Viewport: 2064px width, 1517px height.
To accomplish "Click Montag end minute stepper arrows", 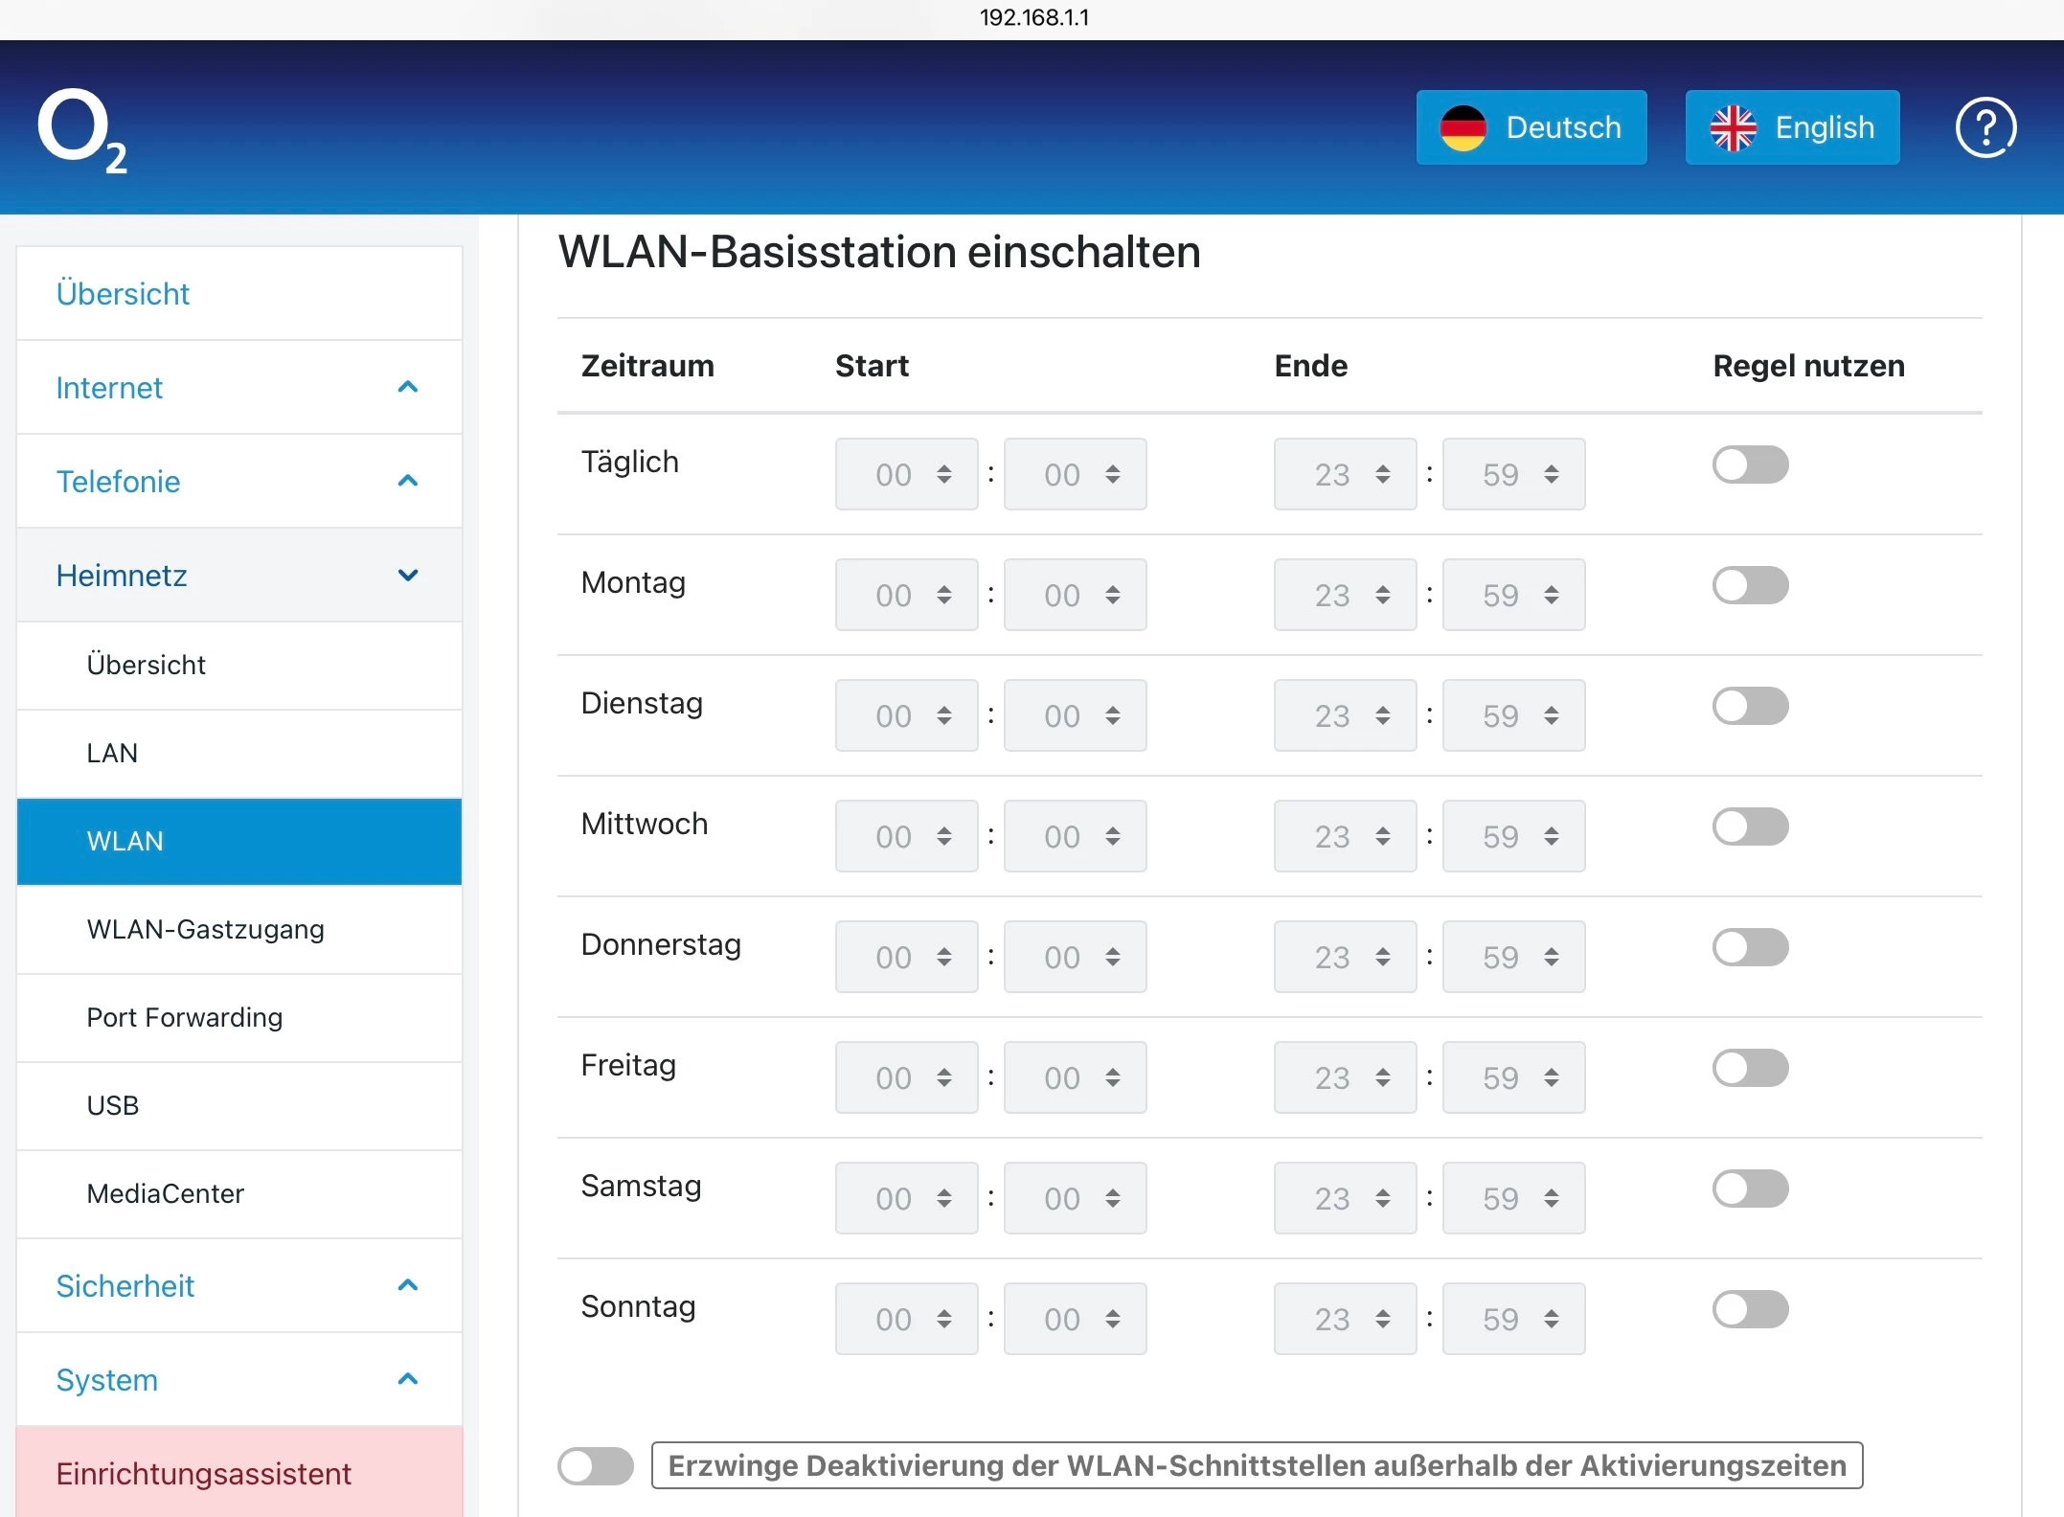I will (1551, 595).
